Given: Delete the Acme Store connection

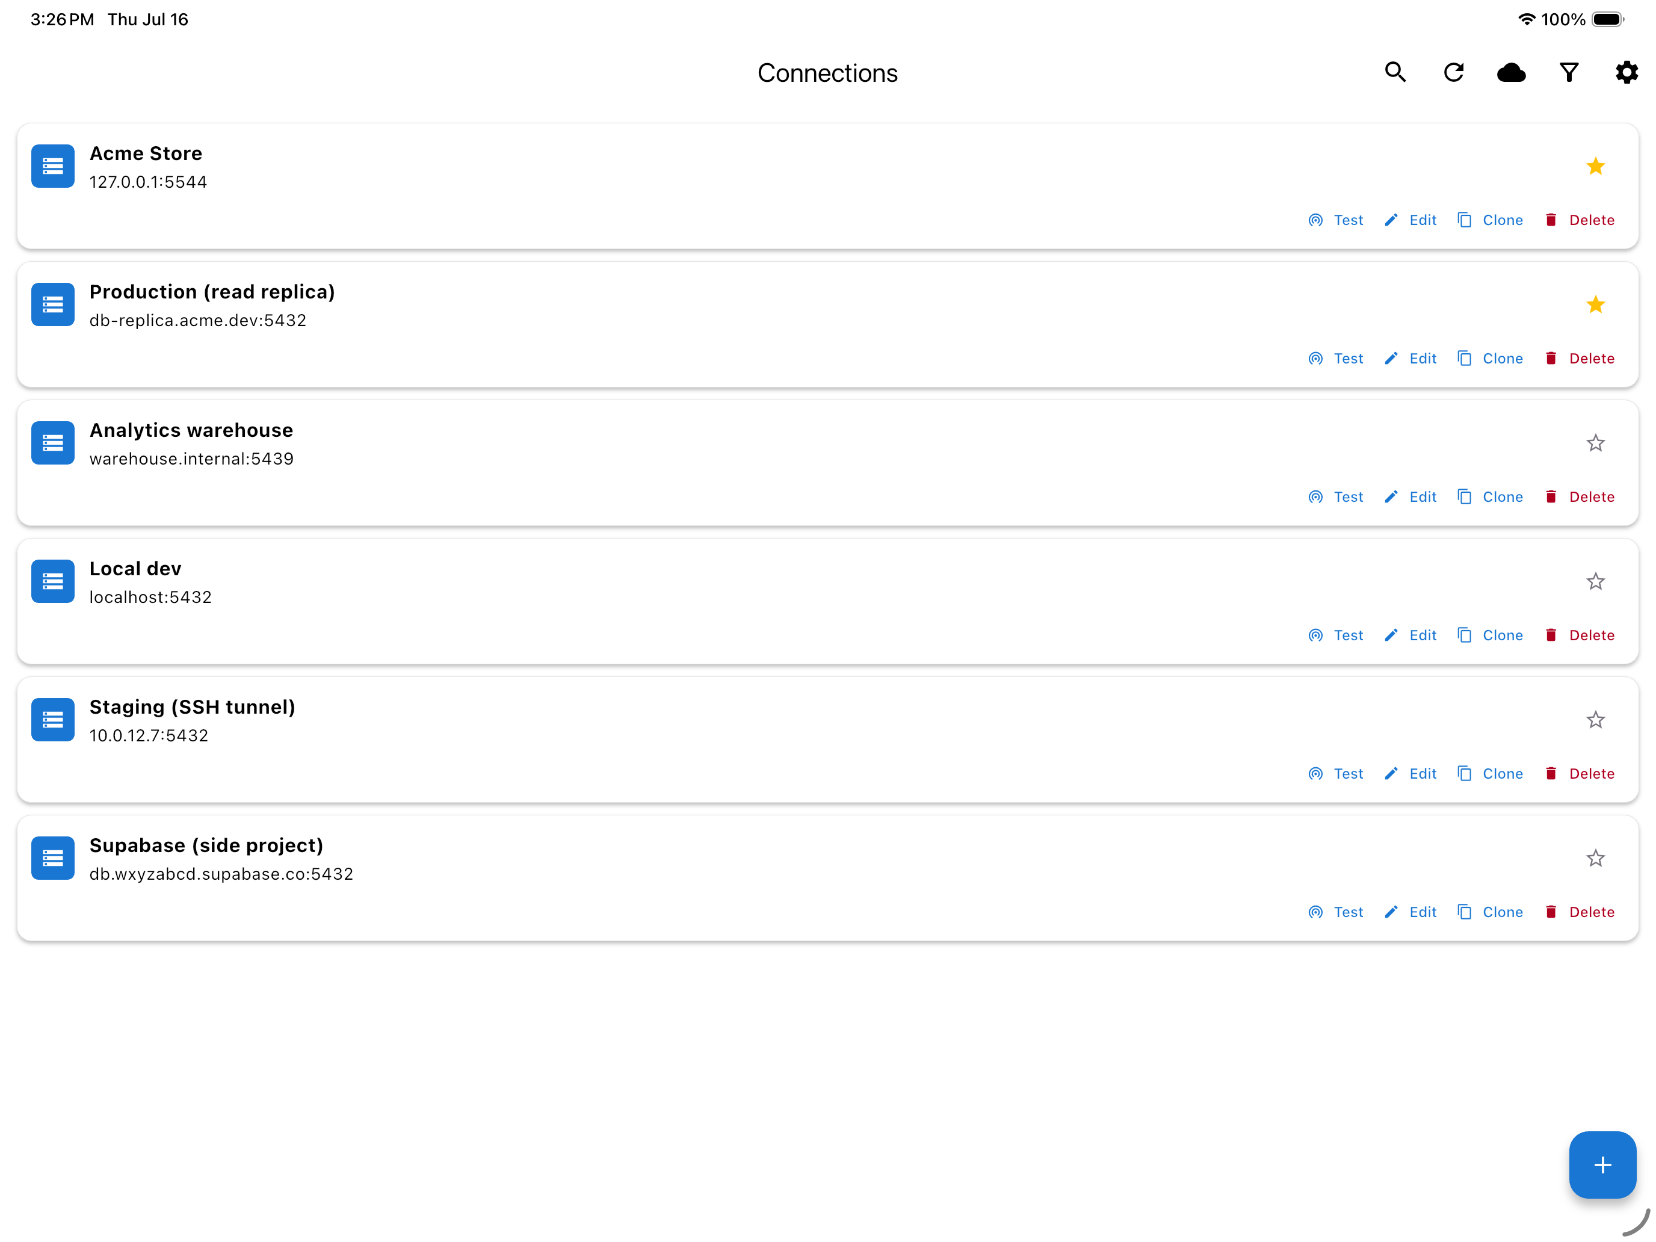Looking at the screenshot, I should pyautogui.click(x=1580, y=220).
